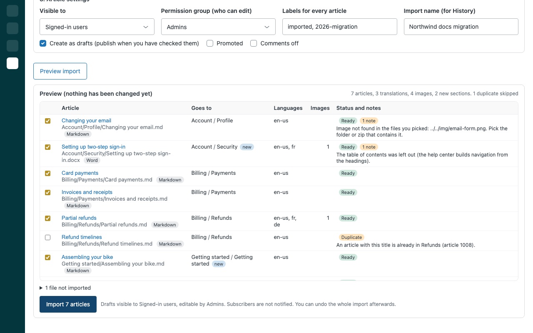Click the Goes to column header
This screenshot has width=533, height=333.
click(202, 108)
